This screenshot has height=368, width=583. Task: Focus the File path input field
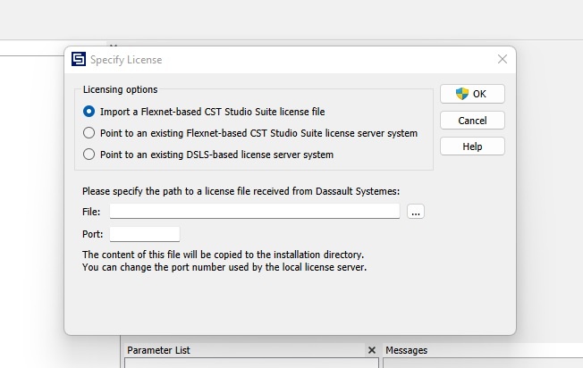tap(255, 212)
